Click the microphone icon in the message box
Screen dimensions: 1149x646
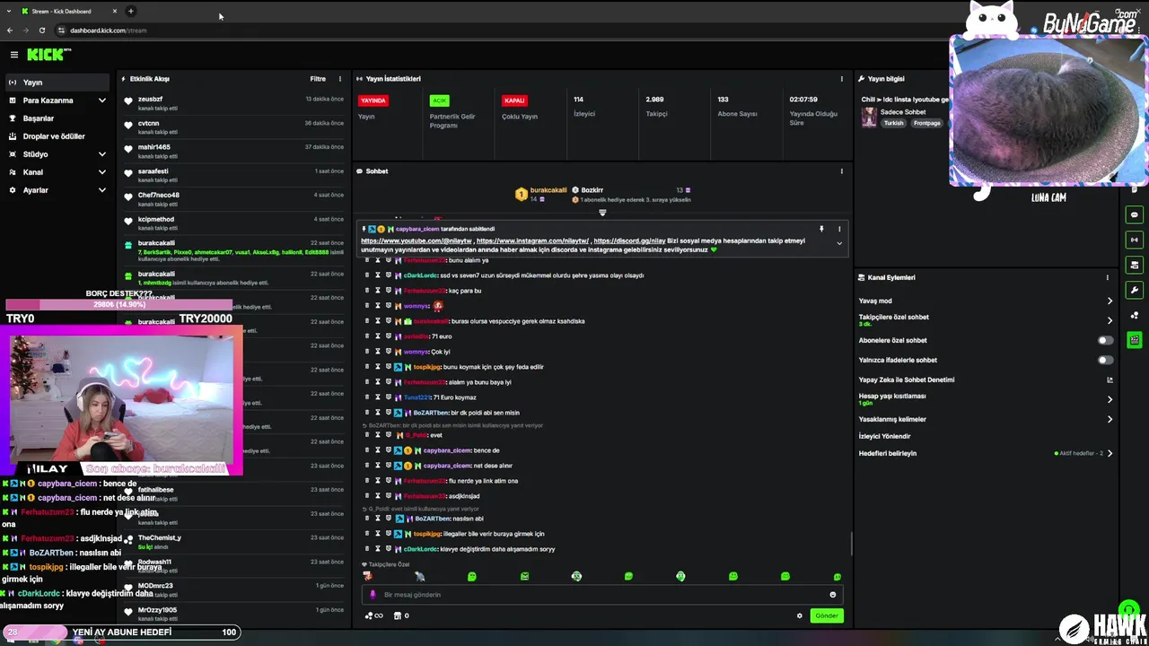[373, 595]
